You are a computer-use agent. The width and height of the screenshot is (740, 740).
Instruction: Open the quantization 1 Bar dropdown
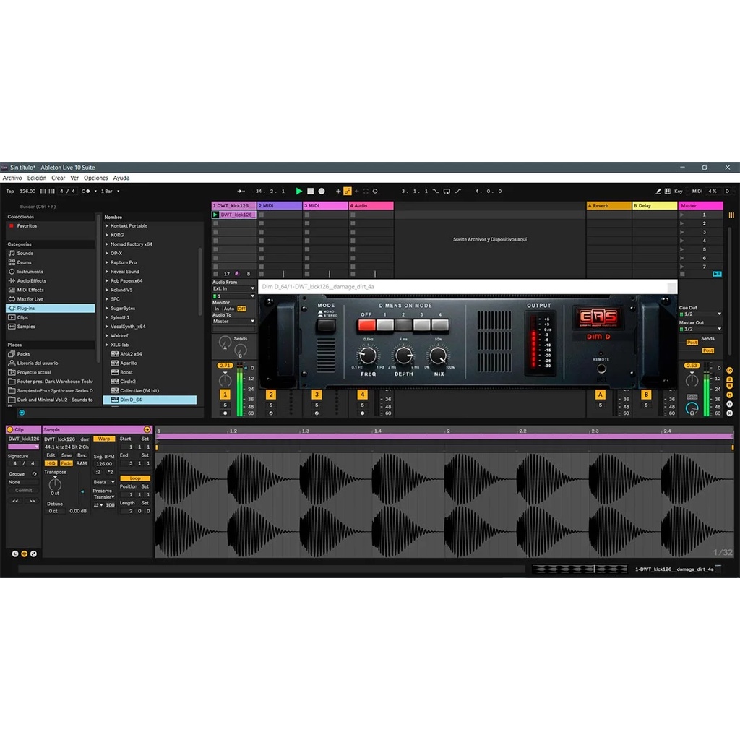click(x=110, y=191)
